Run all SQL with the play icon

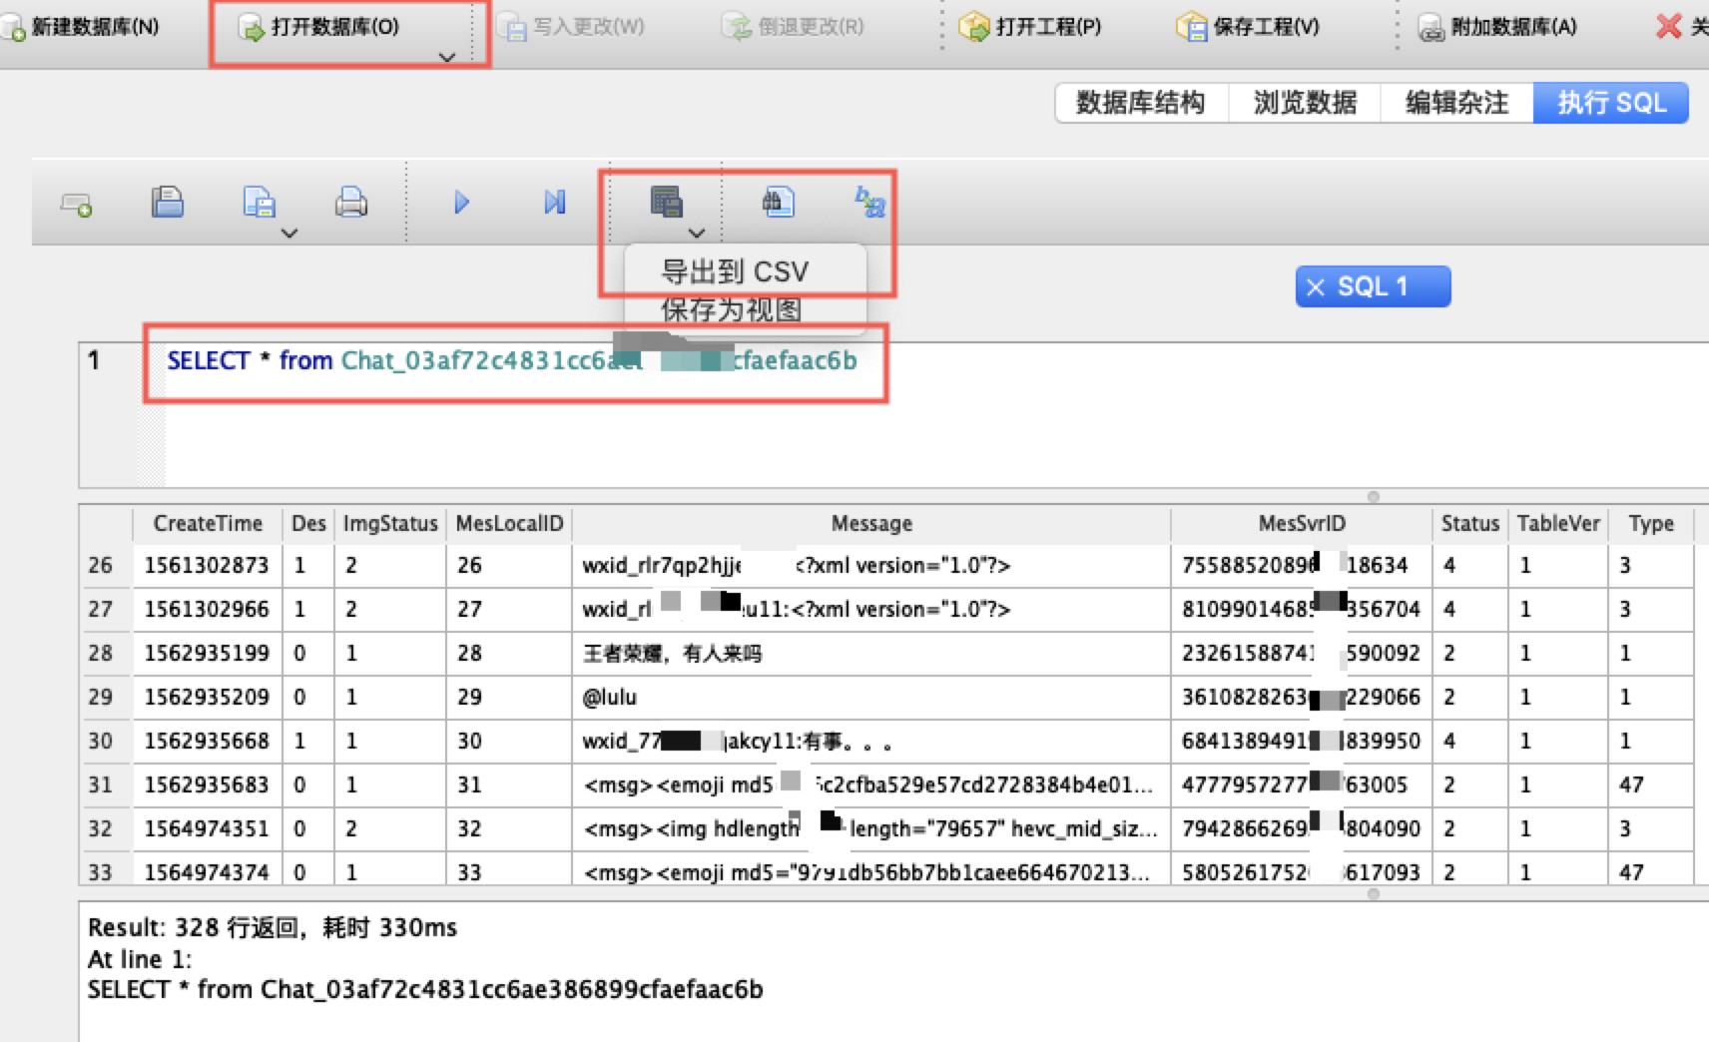(461, 203)
